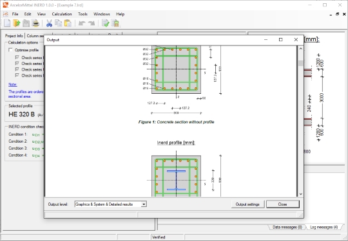Click the ArcelorMittal app icon in title bar
The width and height of the screenshot is (348, 241).
6,5
